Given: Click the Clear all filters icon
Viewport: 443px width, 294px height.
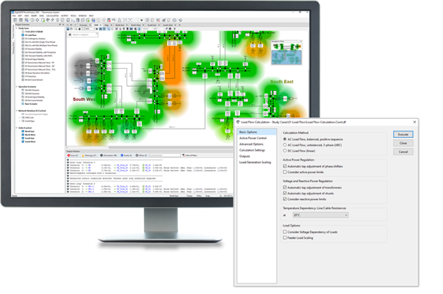Looking at the screenshot, I should (183, 155).
